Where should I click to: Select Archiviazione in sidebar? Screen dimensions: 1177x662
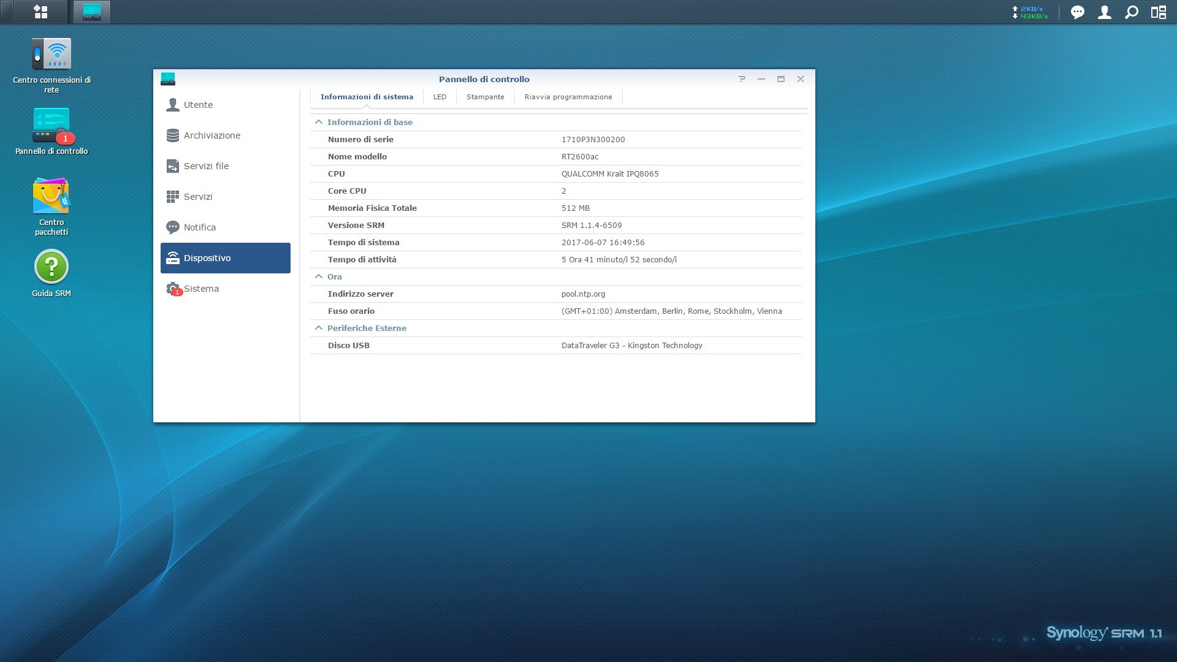[x=211, y=135]
